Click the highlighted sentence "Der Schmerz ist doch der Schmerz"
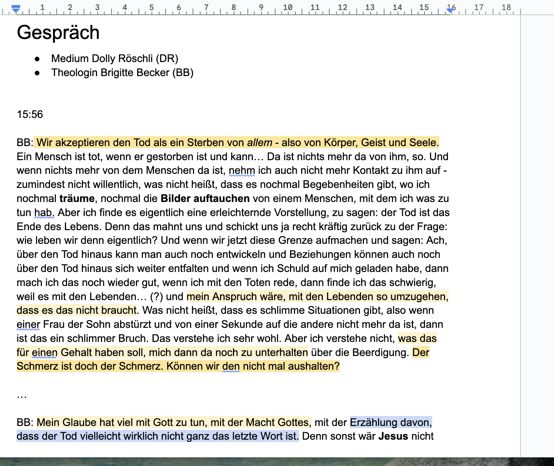This screenshot has width=554, height=466. click(90, 366)
